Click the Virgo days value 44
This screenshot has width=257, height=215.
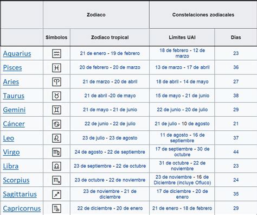pos(236,152)
